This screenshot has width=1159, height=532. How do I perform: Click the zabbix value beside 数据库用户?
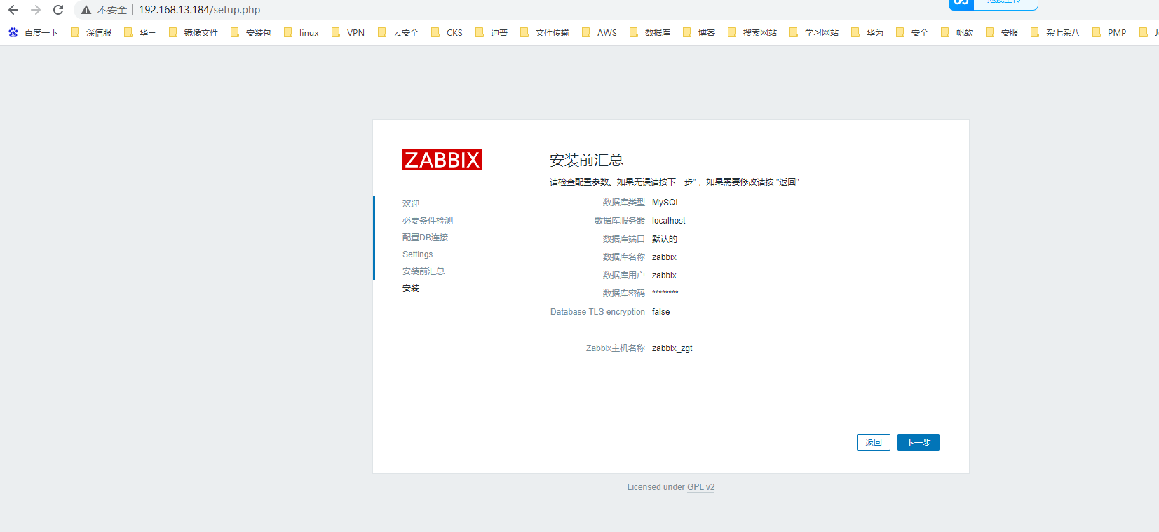click(664, 275)
